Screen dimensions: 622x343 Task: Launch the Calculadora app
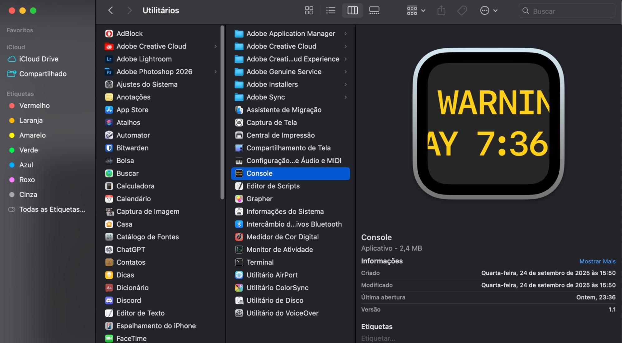135,186
